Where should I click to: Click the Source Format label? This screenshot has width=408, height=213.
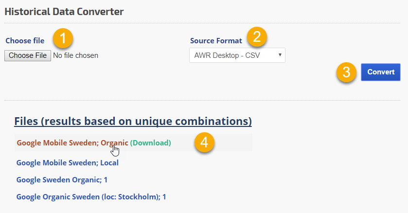click(216, 40)
